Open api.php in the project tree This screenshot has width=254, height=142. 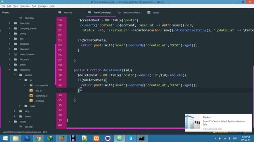coord(29,127)
